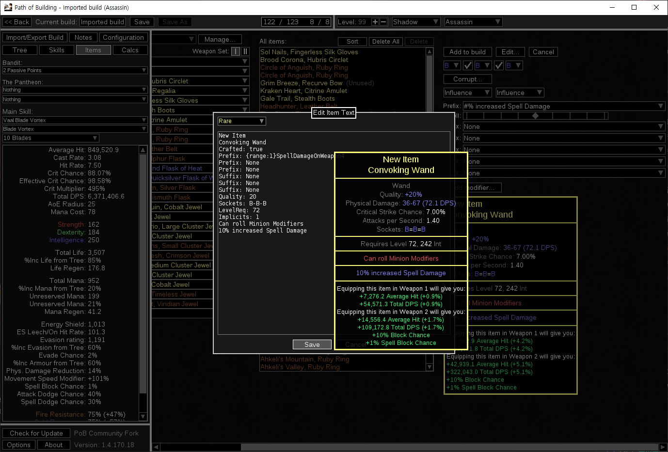
Task: Adjust the prefix roll slider handle
Action: click(535, 116)
